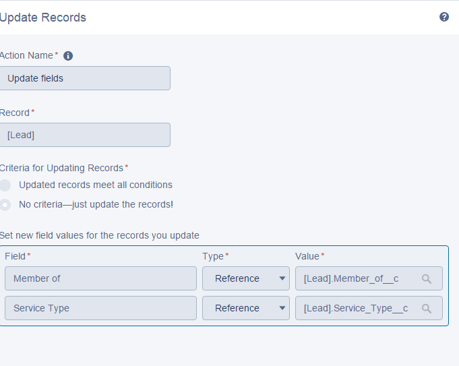
Task: Click the "Value" column header
Action: coord(308,256)
